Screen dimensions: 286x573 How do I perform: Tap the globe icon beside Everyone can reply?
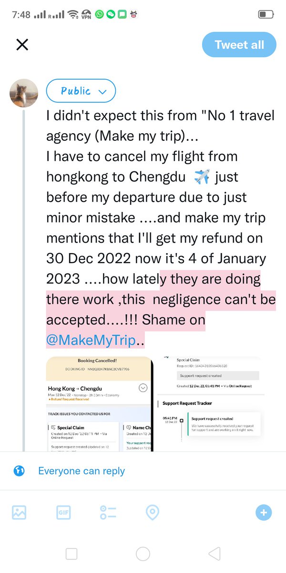[x=19, y=471]
